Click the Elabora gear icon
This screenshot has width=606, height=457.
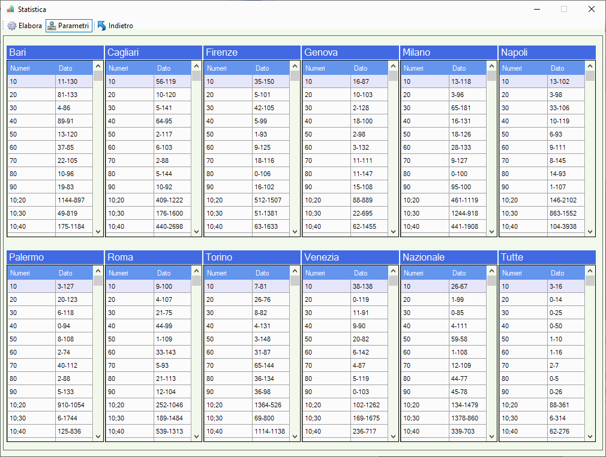(x=12, y=26)
